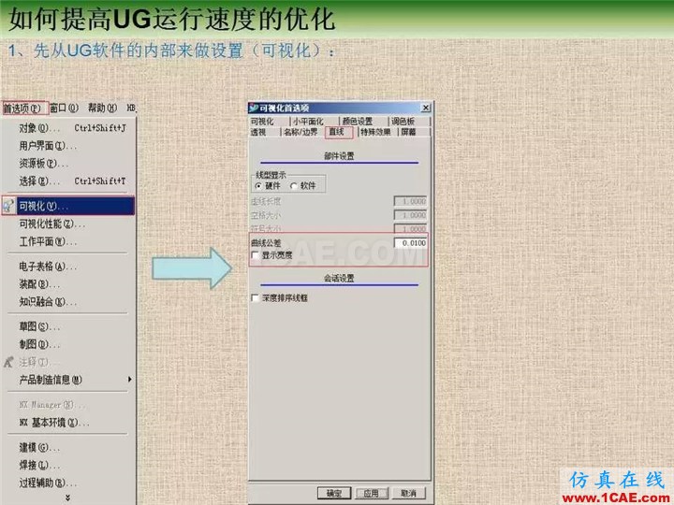Select 过程辅助(R)... menu entry
The image size is (674, 505).
tap(48, 483)
